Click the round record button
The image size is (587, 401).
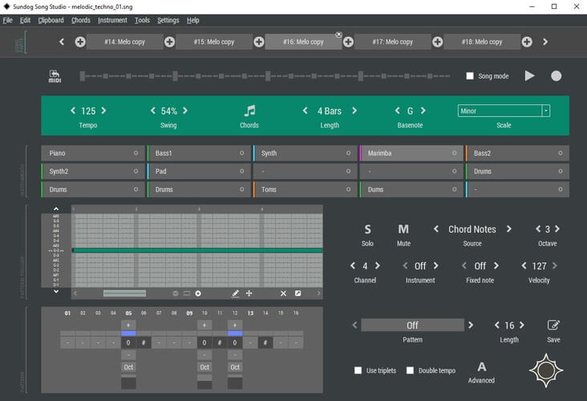[556, 76]
